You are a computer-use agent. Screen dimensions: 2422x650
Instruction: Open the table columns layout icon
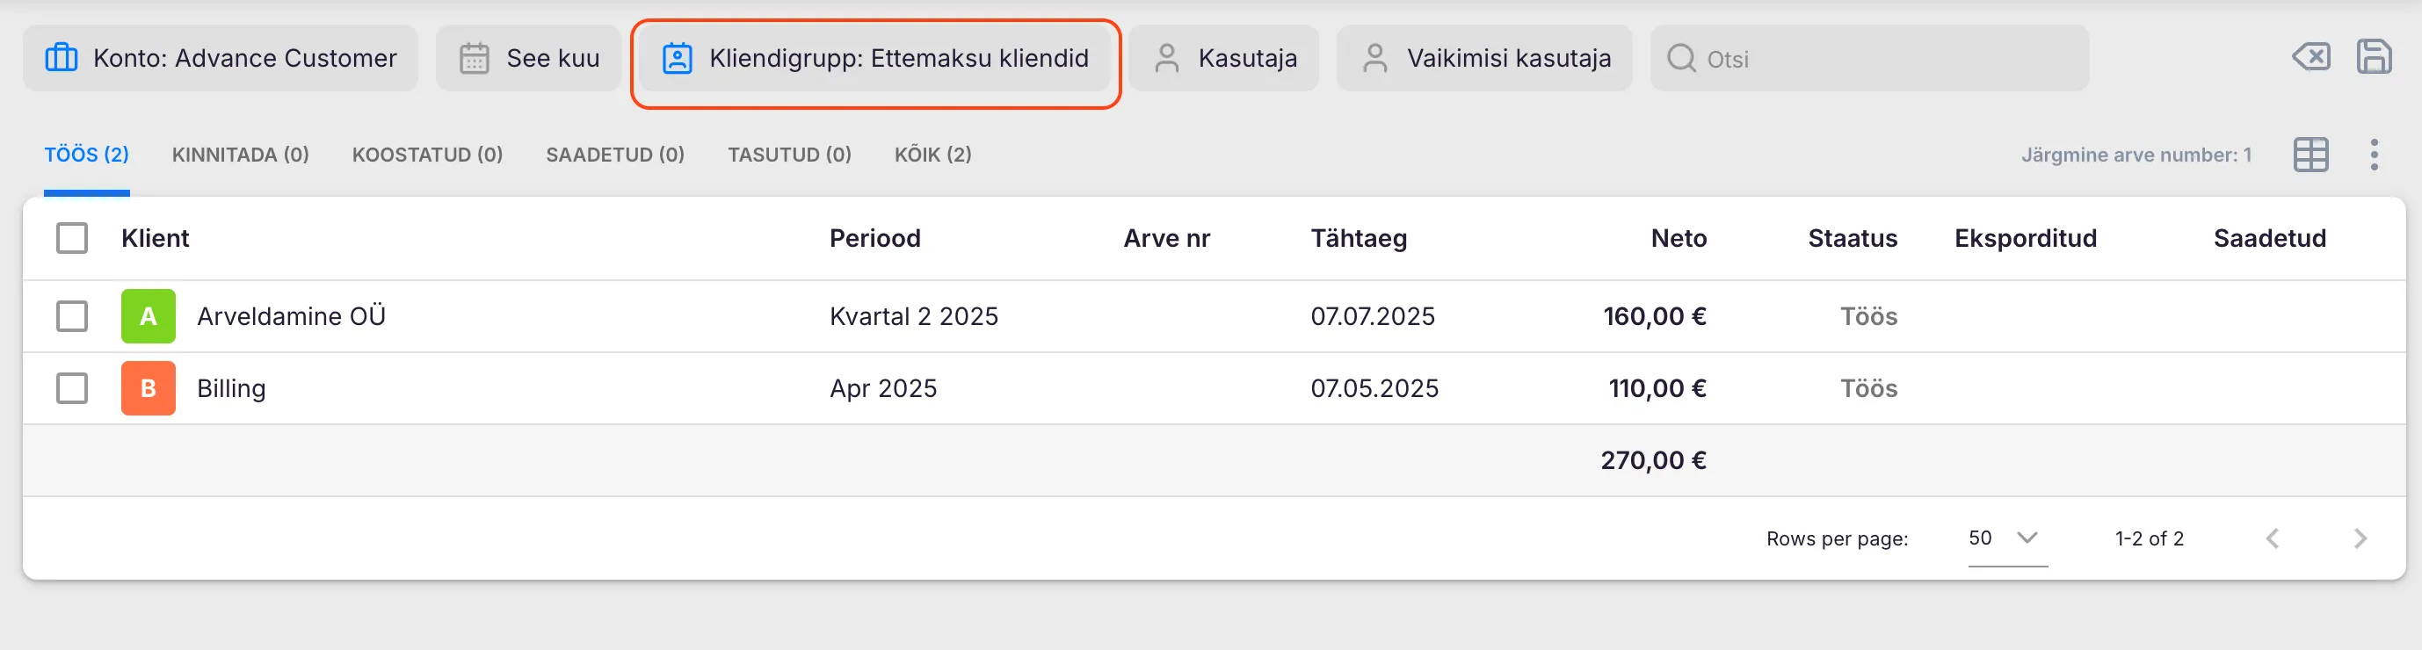pos(2310,155)
